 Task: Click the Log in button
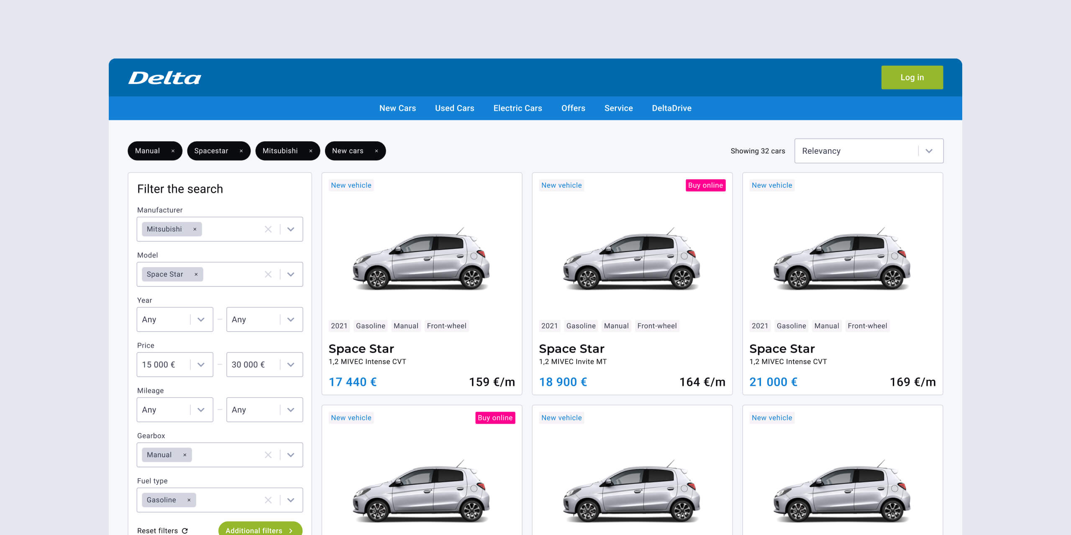pyautogui.click(x=912, y=77)
